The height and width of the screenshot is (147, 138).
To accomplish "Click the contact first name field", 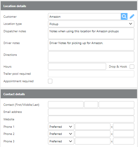I will [x=66, y=105].
